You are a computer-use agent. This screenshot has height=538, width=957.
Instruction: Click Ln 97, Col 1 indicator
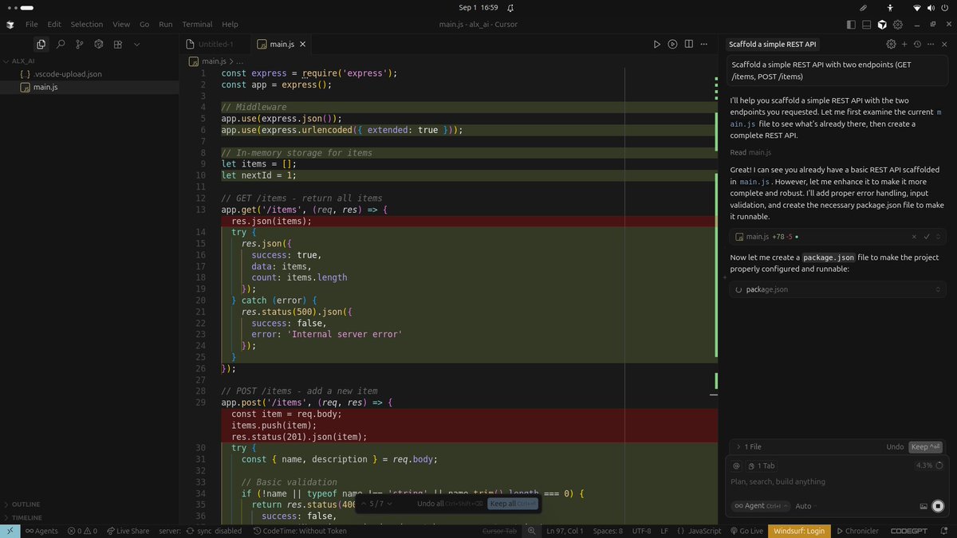click(x=565, y=531)
